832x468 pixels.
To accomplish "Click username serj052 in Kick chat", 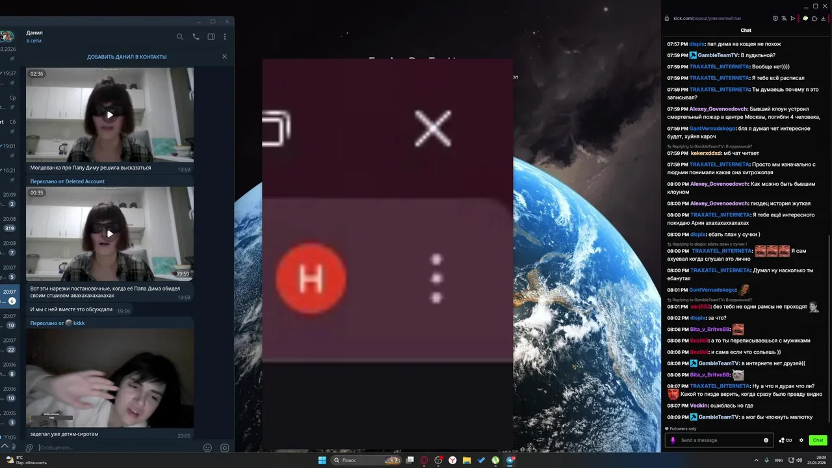I will click(700, 307).
